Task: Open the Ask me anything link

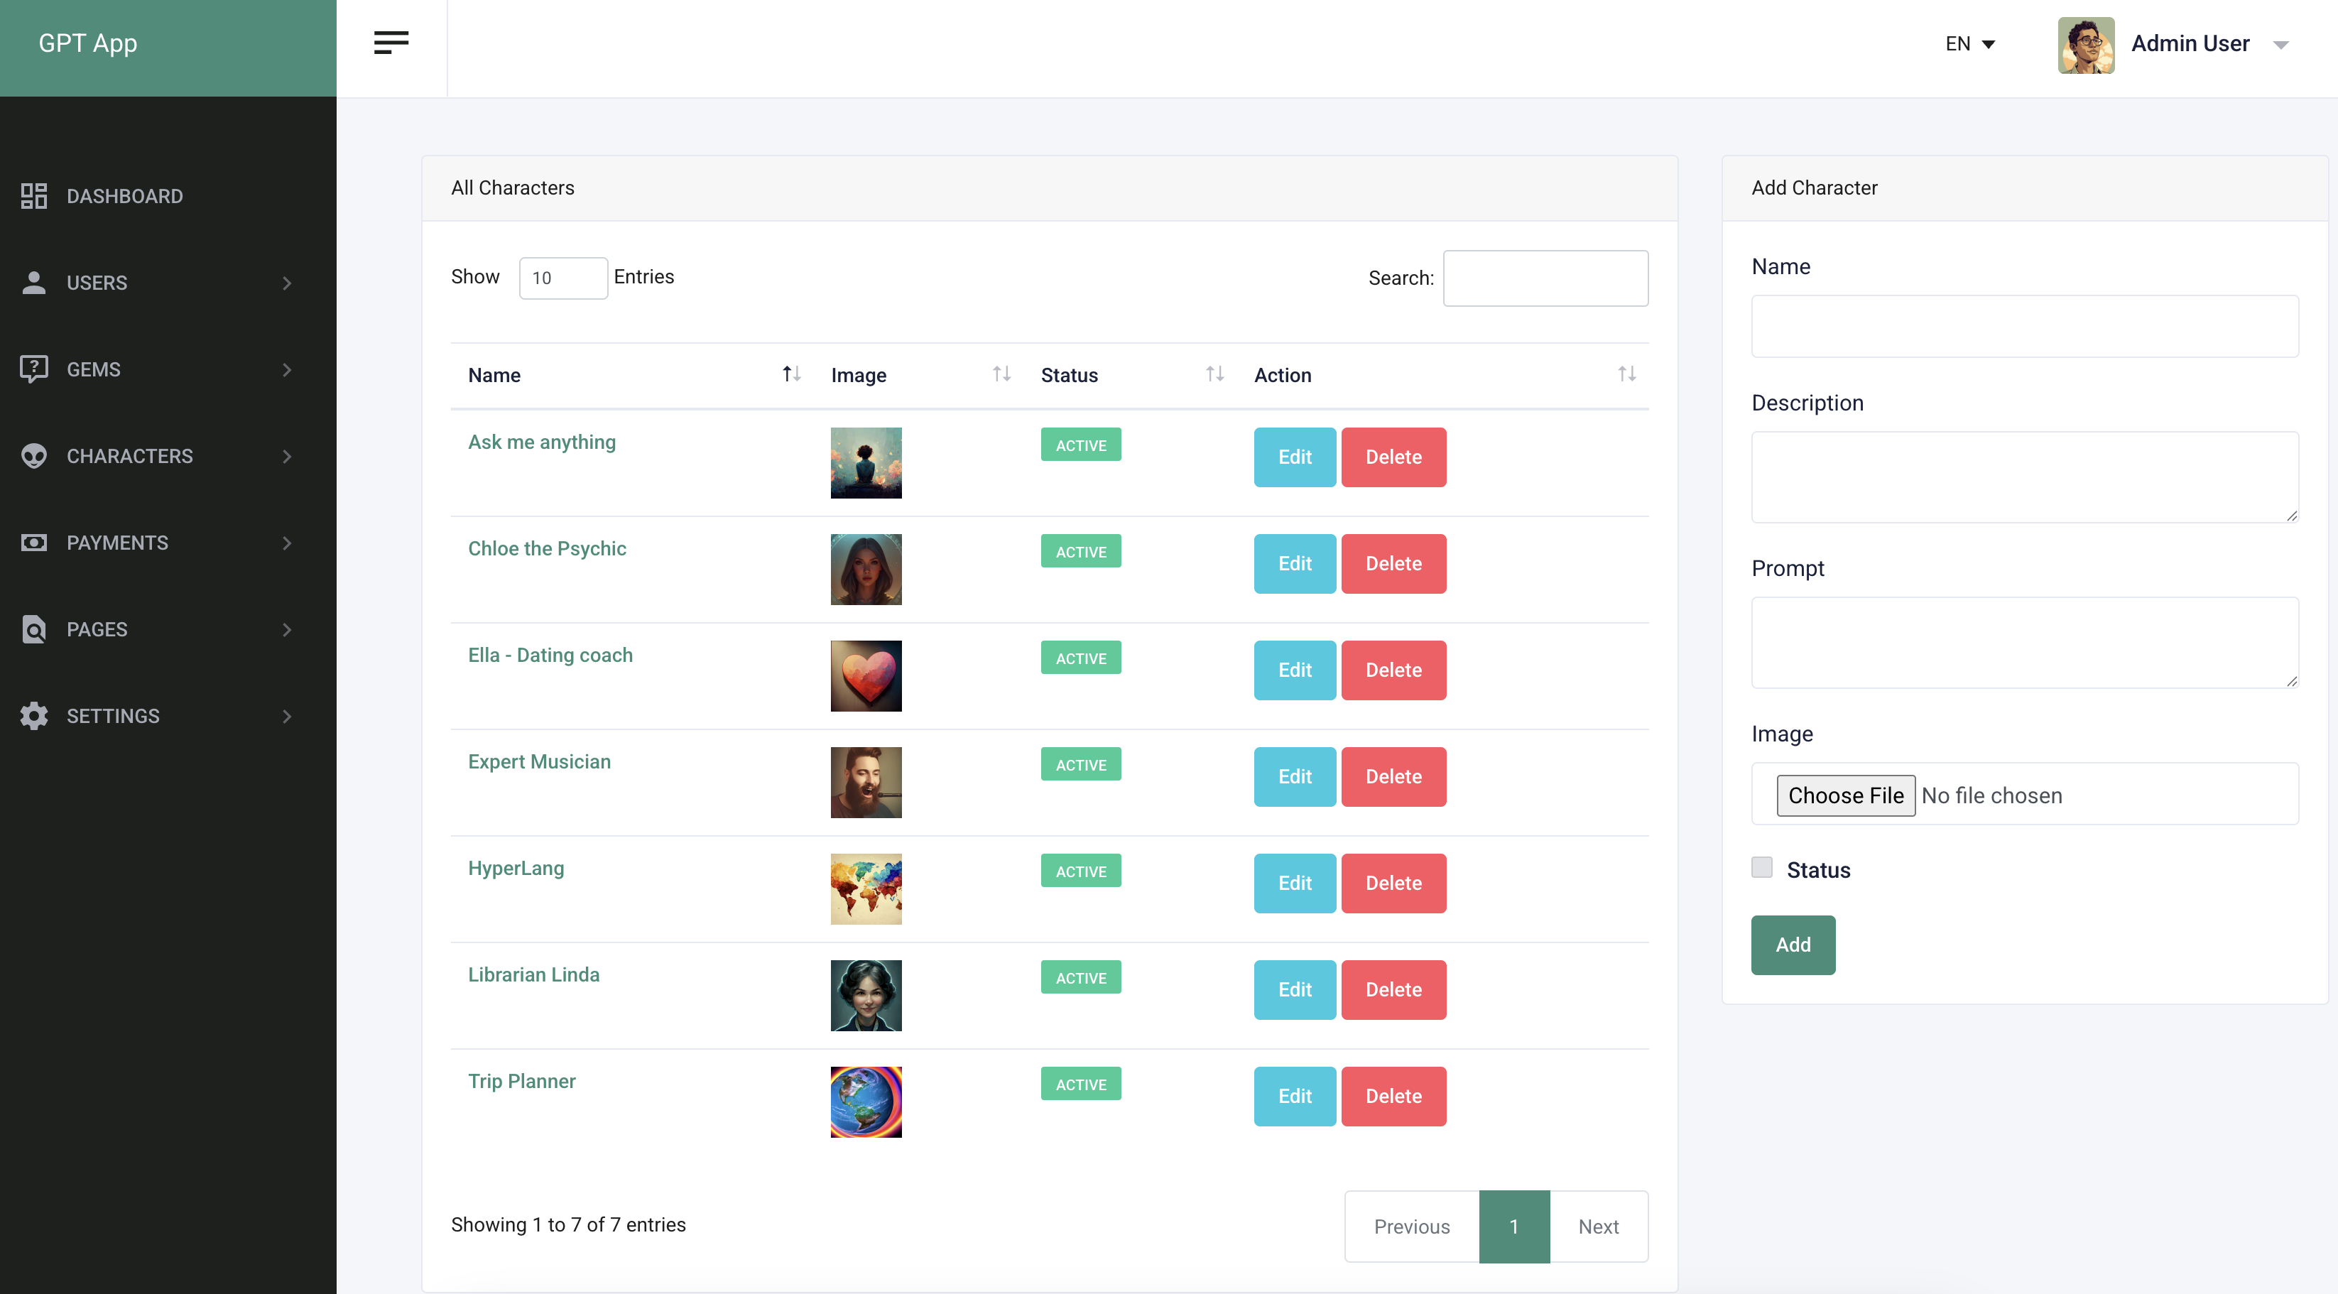Action: point(542,442)
